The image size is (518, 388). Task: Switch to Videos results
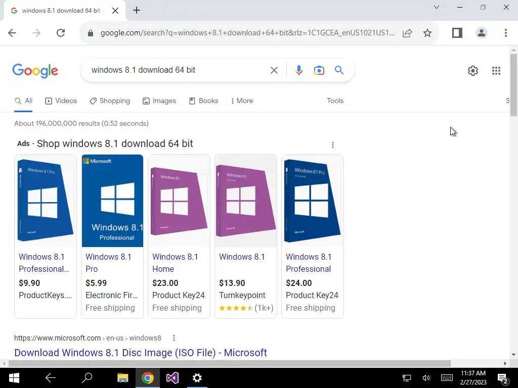pos(61,101)
